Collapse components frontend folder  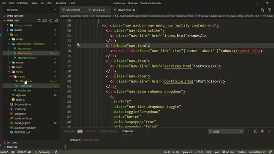coord(30,44)
